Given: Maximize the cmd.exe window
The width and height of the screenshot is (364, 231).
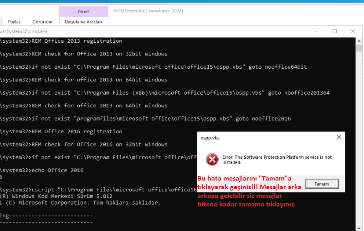Looking at the screenshot, I should [x=334, y=31].
